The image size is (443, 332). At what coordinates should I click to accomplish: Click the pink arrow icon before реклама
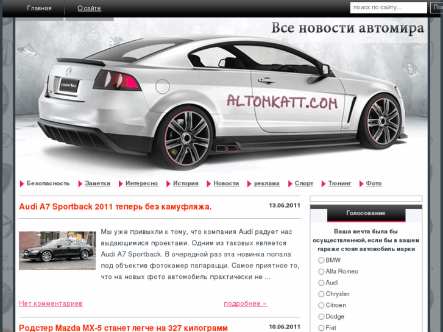[x=249, y=183]
